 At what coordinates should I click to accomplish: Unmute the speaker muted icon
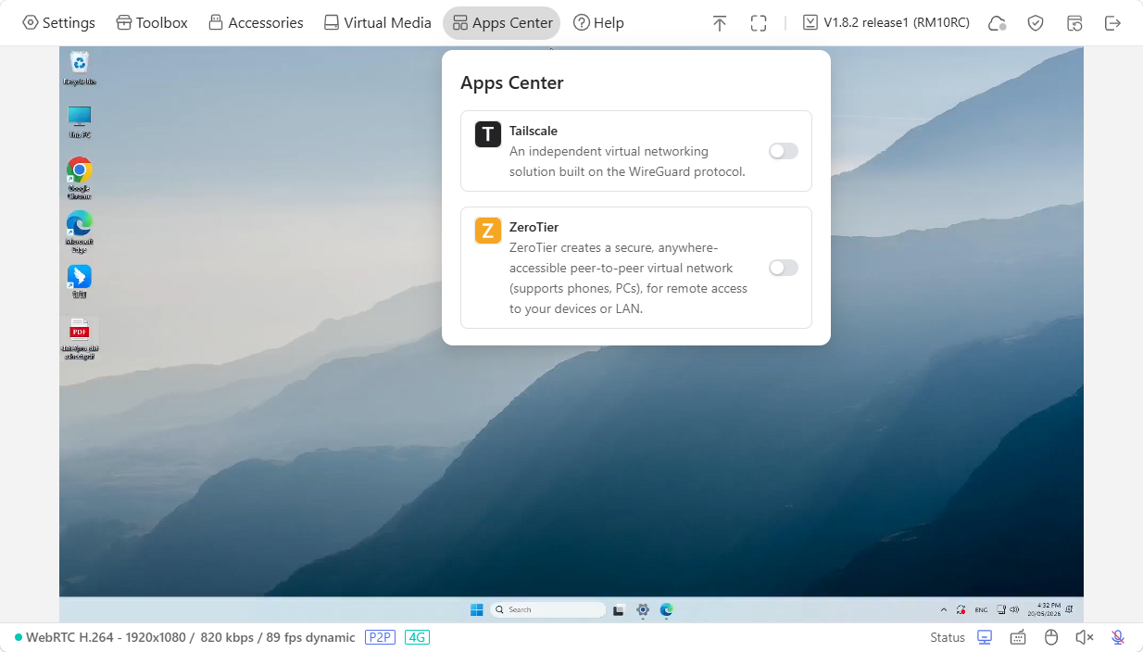coord(1085,637)
